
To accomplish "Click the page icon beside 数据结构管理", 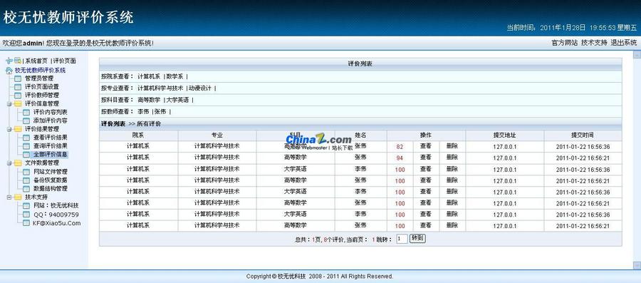I will tap(26, 188).
